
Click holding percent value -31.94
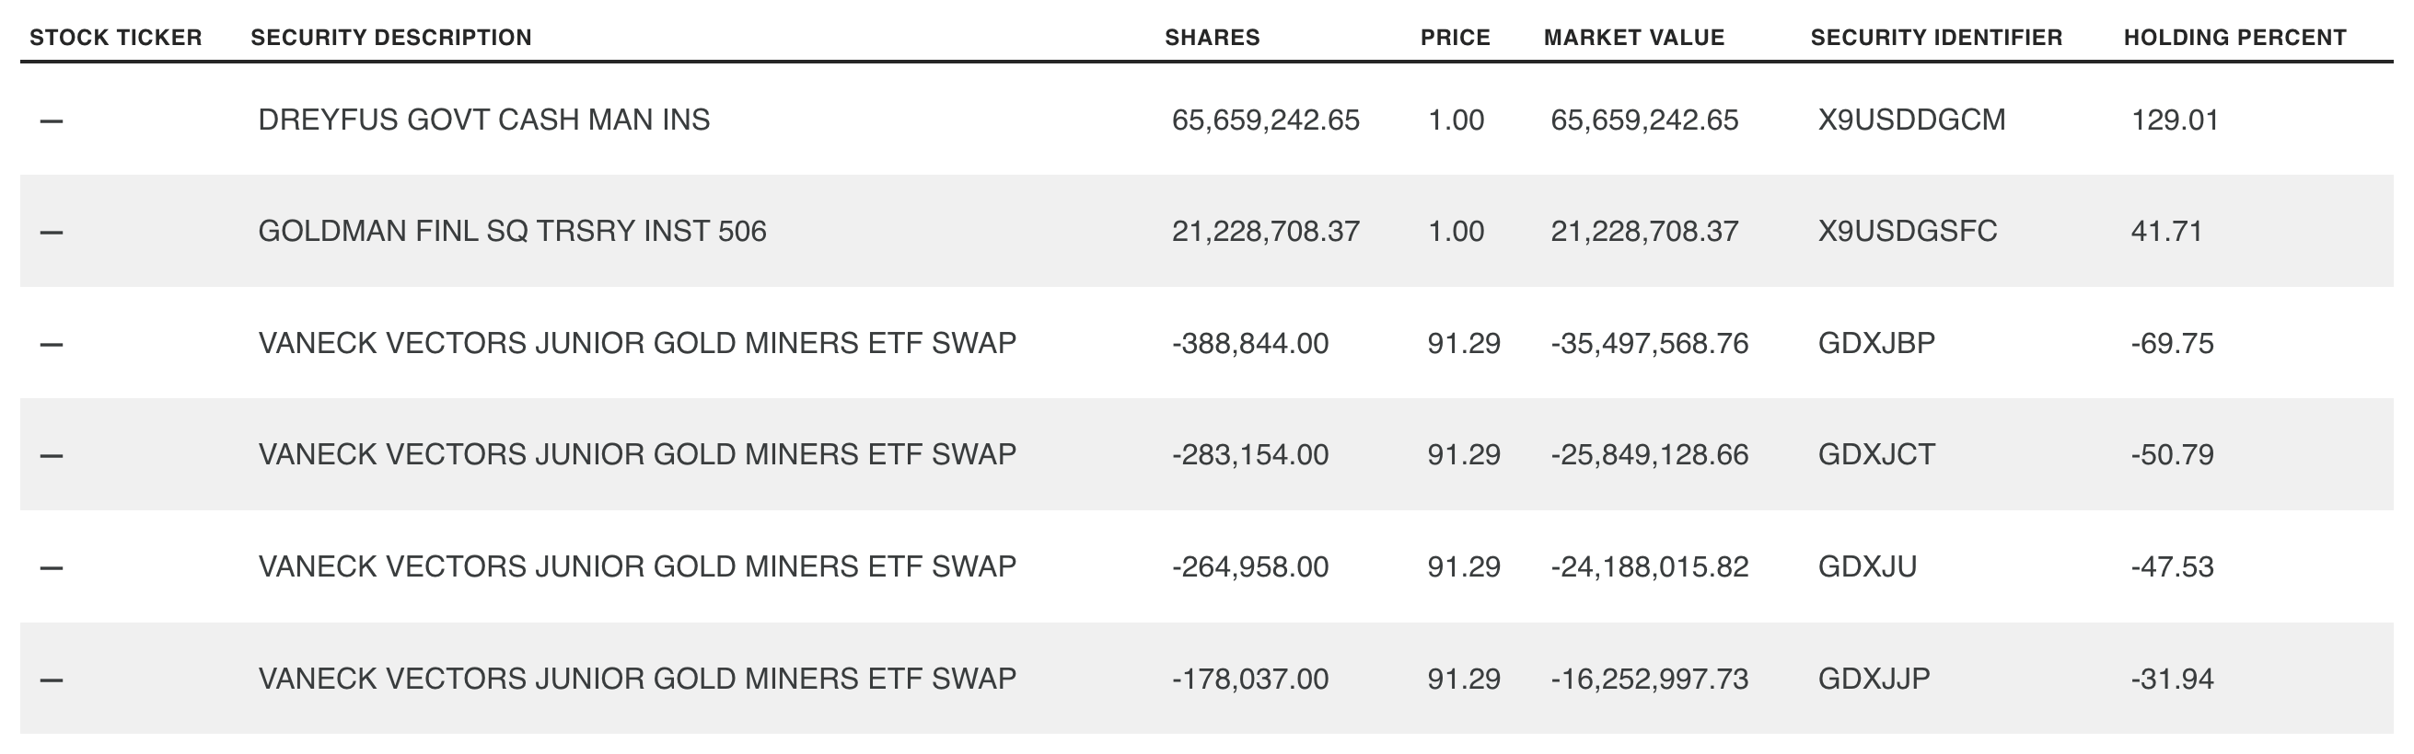click(x=2171, y=679)
